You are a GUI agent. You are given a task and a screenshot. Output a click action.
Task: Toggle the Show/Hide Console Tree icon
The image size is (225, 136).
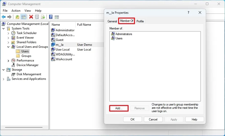coord(24,17)
